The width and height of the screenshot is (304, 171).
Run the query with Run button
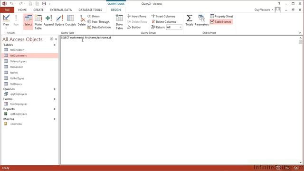coord(16,20)
